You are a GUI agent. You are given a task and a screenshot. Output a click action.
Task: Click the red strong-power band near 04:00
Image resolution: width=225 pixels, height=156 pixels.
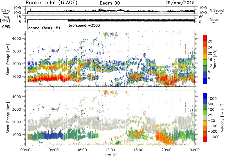(x=53, y=78)
